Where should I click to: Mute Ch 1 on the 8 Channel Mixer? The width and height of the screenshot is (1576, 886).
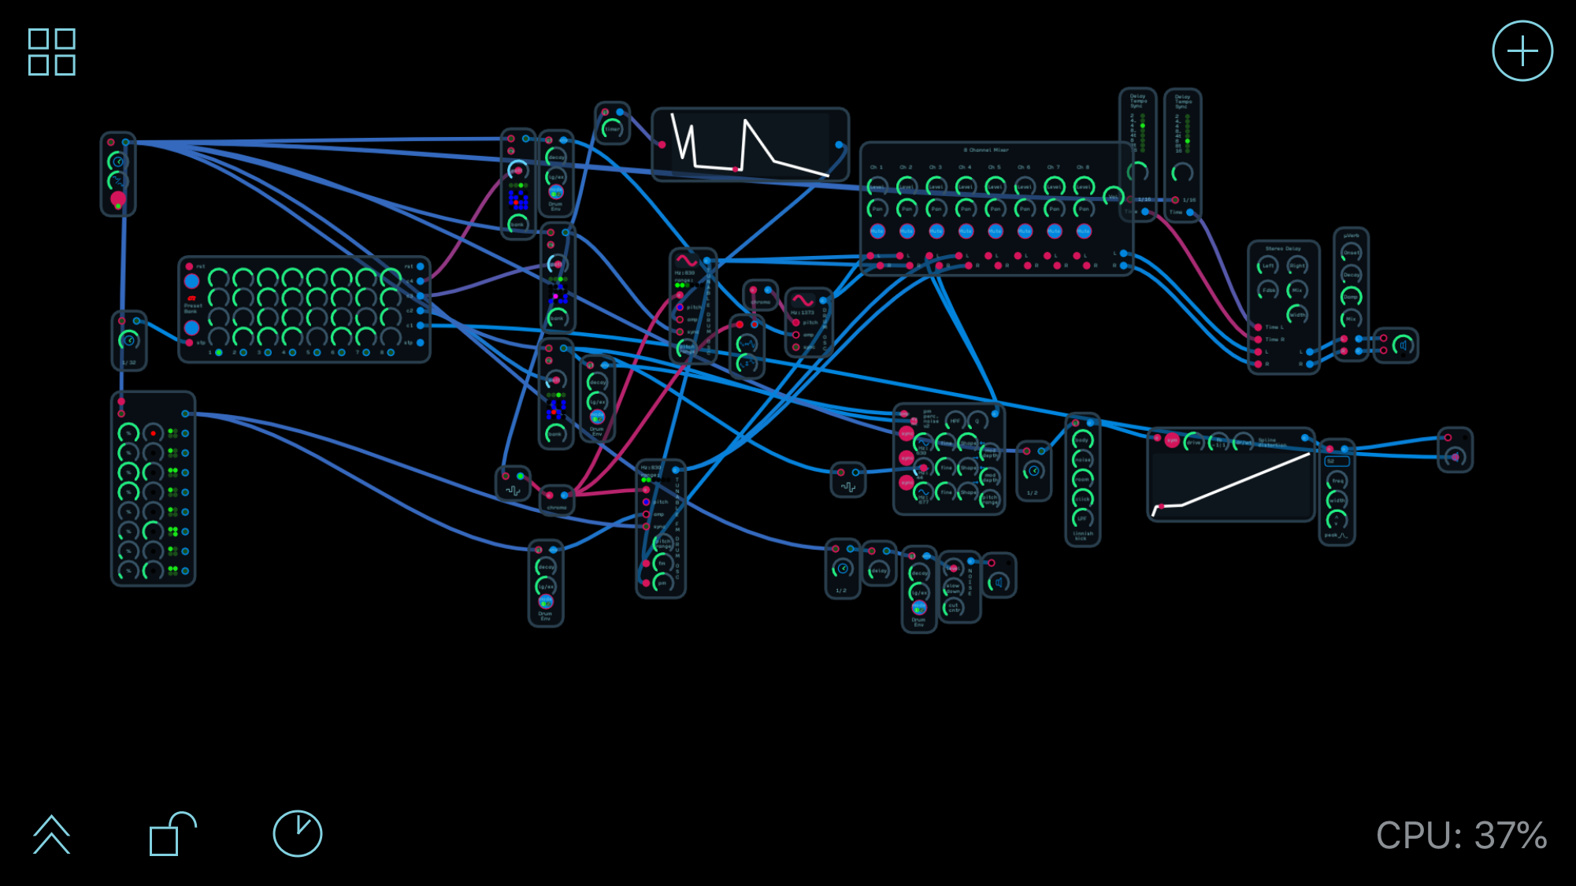pyautogui.click(x=877, y=231)
